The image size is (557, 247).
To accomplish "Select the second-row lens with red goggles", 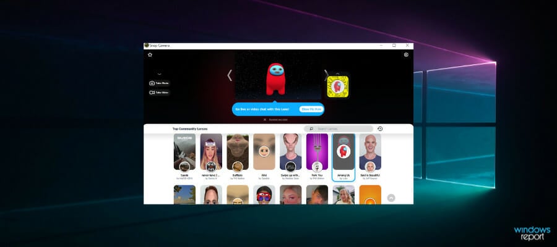I will point(264,195).
